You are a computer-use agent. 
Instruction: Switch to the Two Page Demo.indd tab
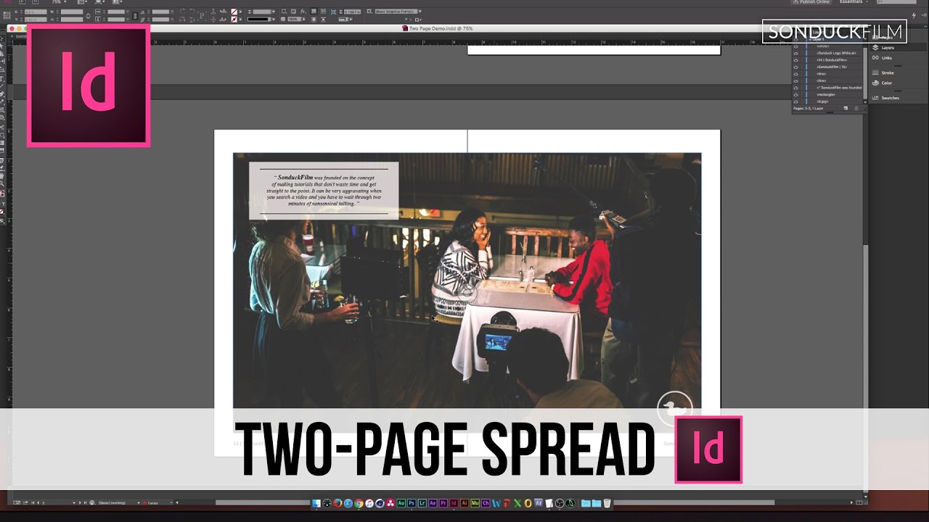pos(441,28)
